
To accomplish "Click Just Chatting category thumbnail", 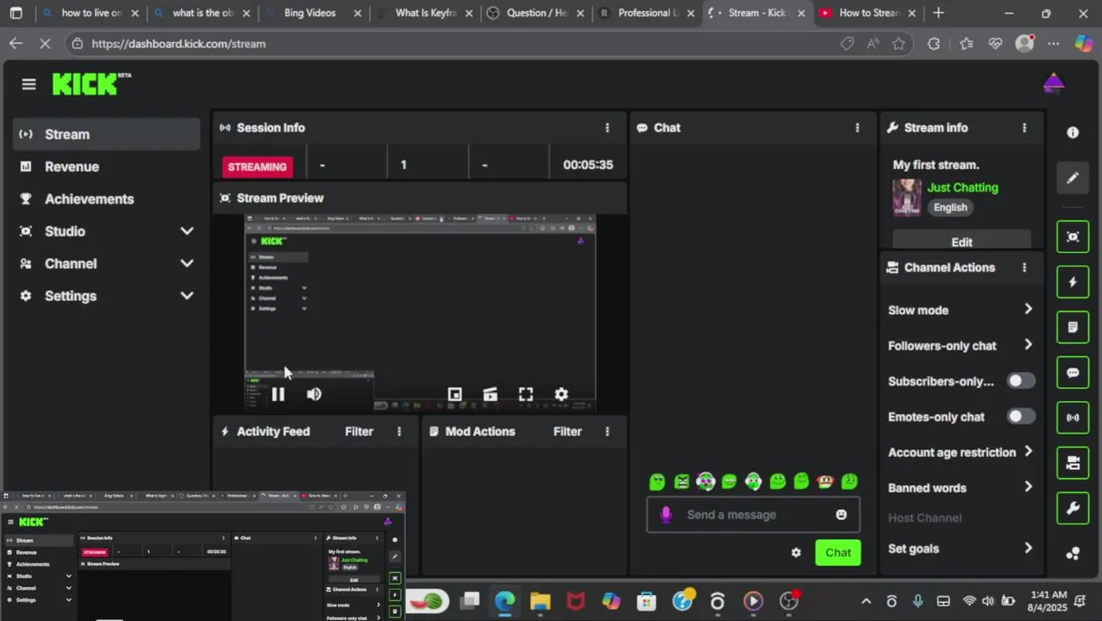I will pos(906,198).
